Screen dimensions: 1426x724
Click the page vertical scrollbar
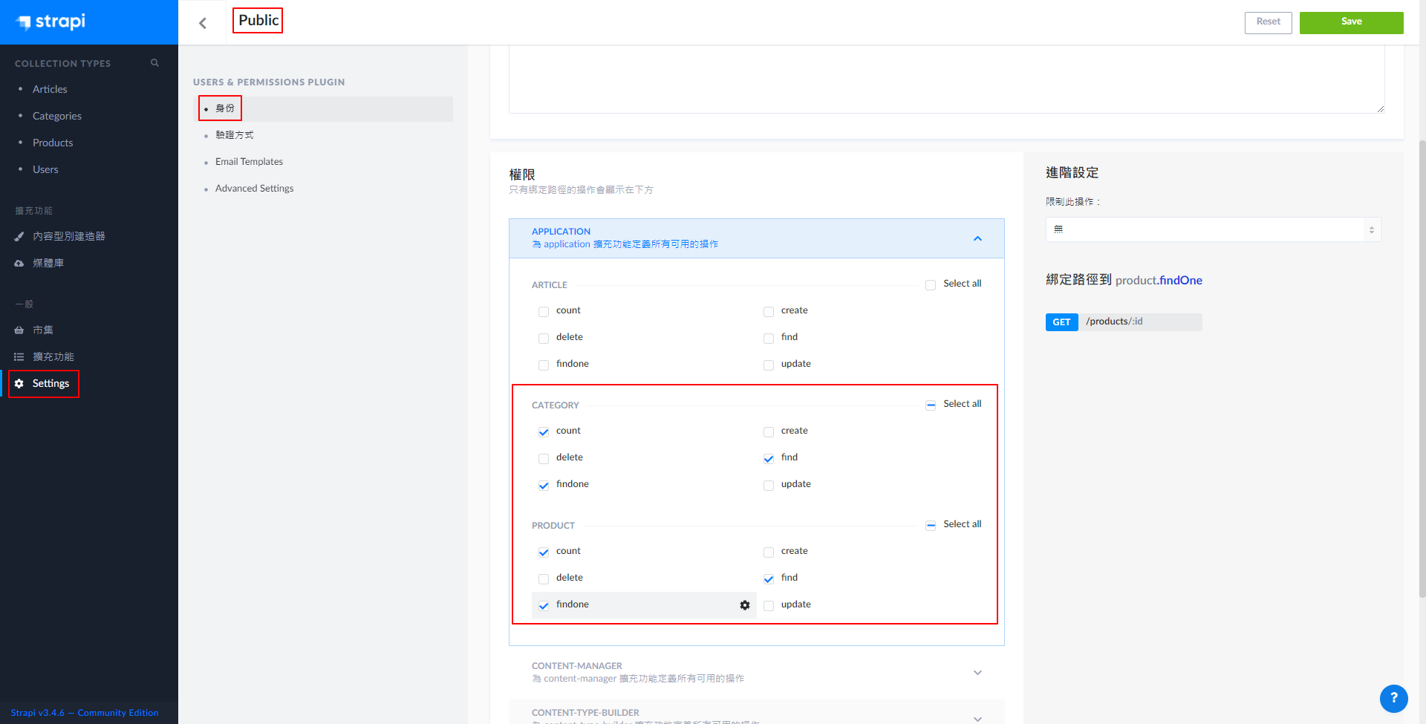tap(1422, 371)
